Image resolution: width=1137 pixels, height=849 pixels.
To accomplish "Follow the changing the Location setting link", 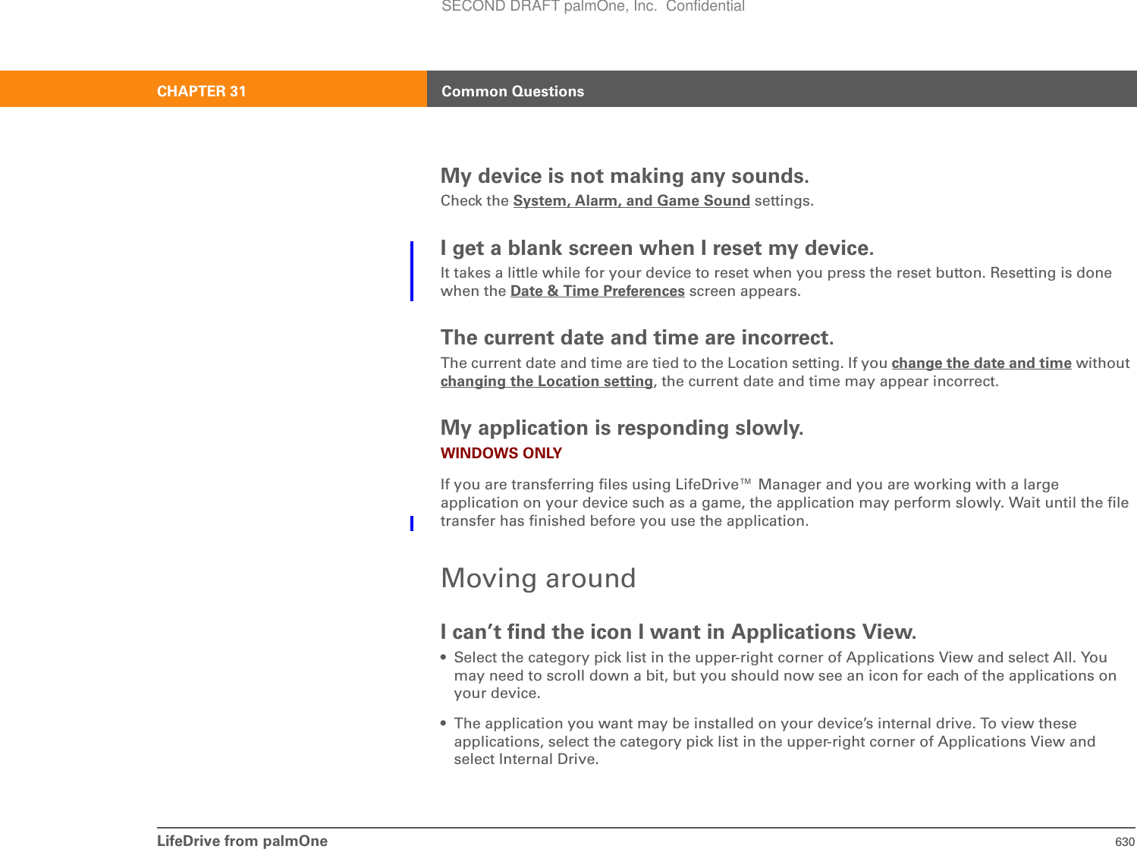I will 547,382.
